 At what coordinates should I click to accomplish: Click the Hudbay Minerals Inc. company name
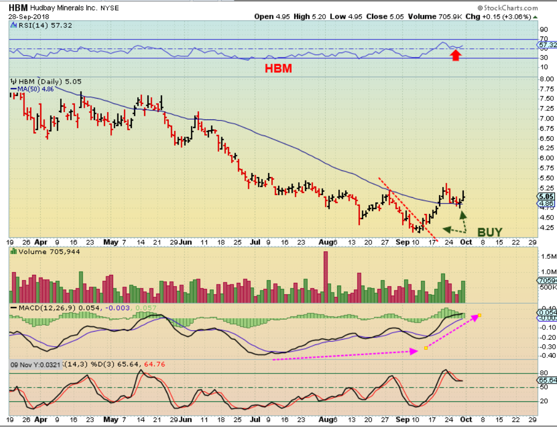[64, 8]
